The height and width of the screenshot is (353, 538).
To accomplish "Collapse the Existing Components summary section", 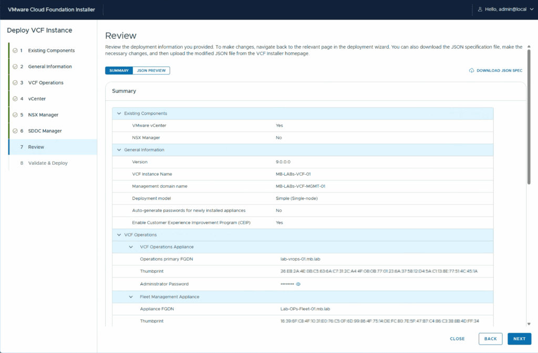I will pyautogui.click(x=119, y=113).
